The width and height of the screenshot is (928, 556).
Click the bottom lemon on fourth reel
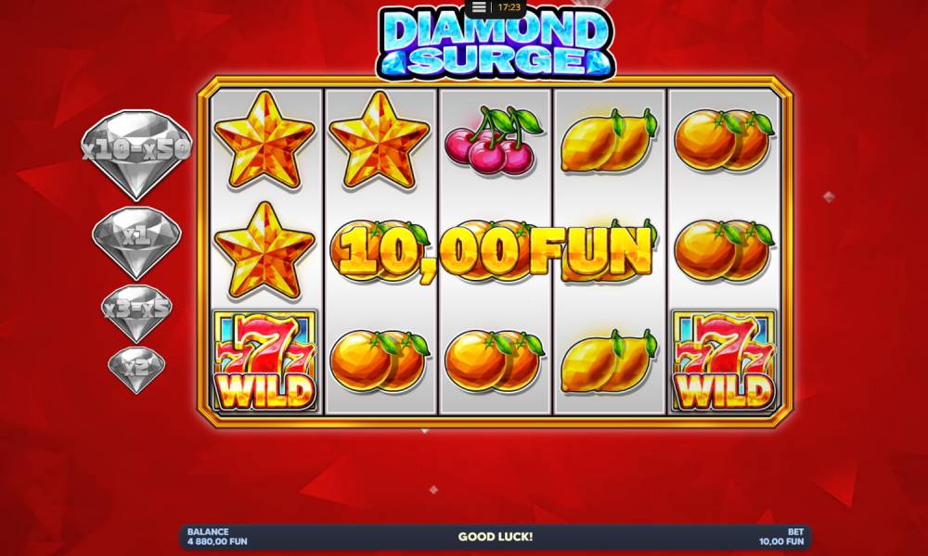[609, 361]
